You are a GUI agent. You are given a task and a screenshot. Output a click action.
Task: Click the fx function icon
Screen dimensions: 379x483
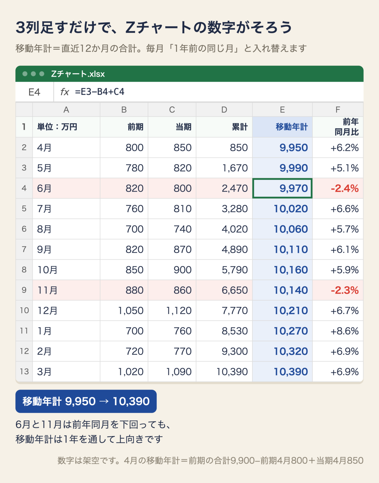pos(64,92)
